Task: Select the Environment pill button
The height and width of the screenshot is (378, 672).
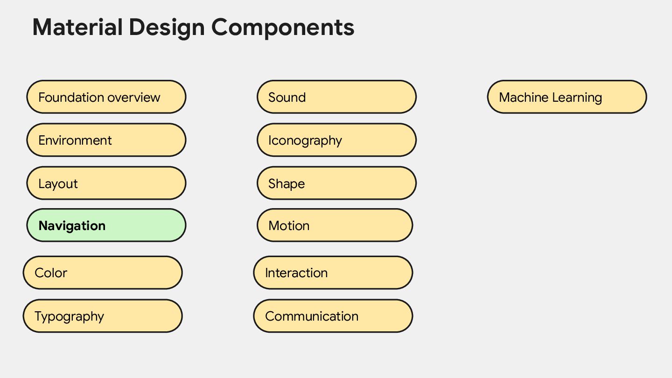Action: tap(106, 140)
